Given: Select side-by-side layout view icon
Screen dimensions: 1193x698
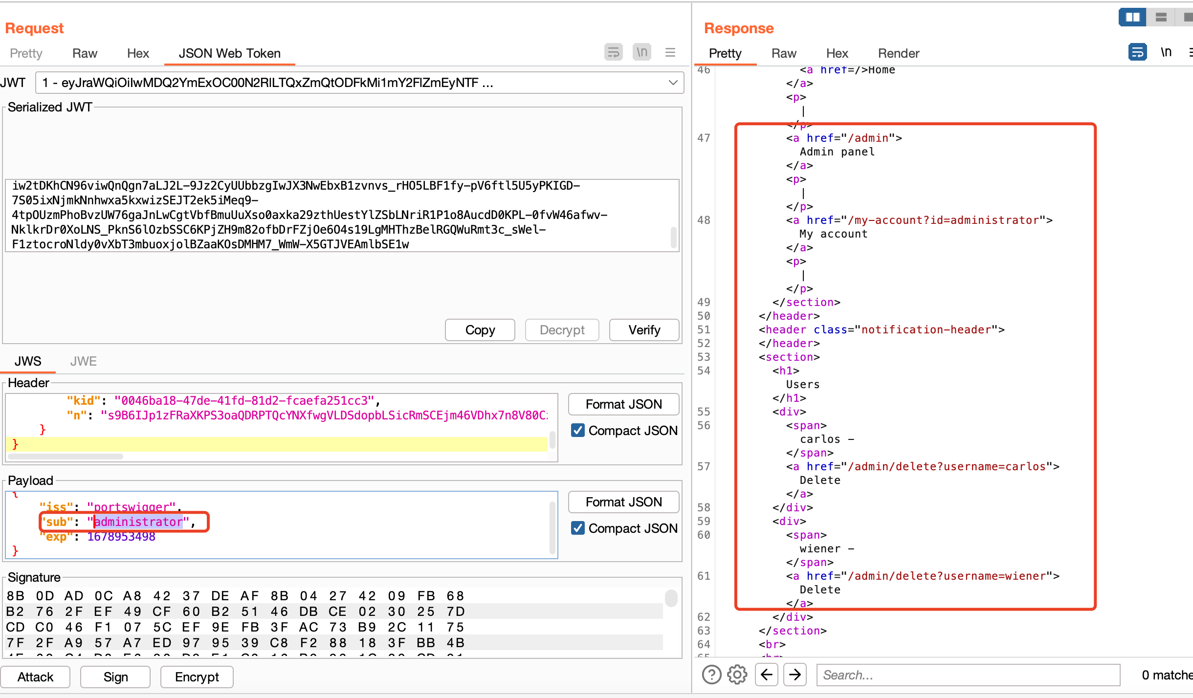Looking at the screenshot, I should [1132, 18].
